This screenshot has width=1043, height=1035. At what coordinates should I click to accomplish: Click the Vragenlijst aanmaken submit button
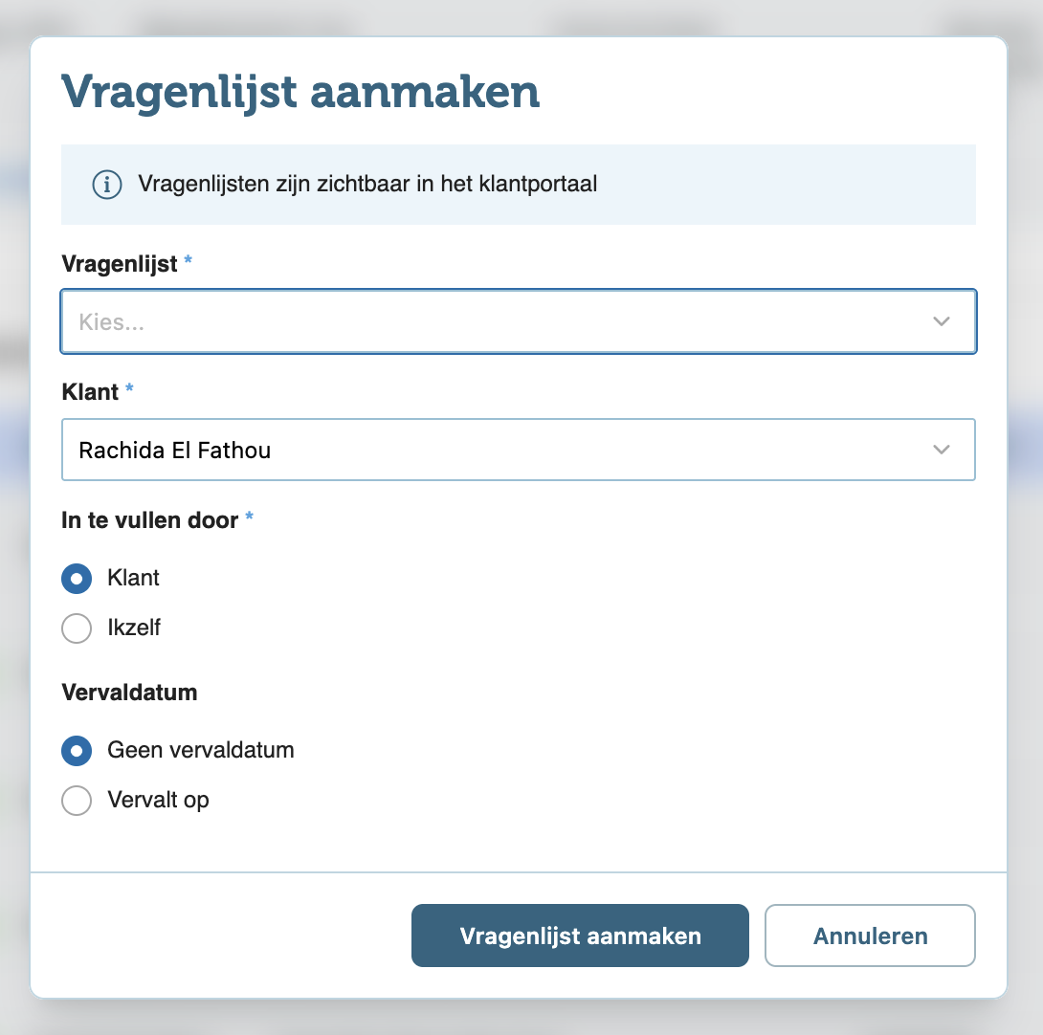(x=580, y=936)
